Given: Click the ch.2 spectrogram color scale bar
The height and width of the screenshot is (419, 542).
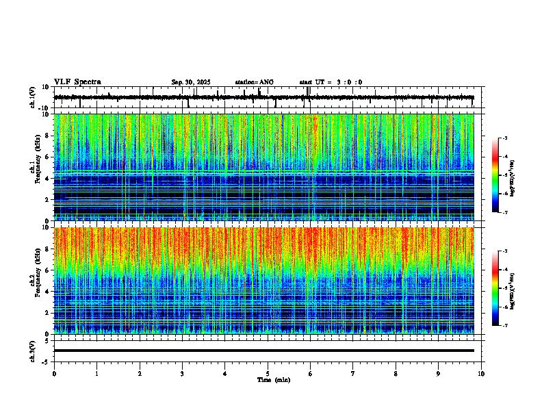Looking at the screenshot, I should click(x=495, y=288).
